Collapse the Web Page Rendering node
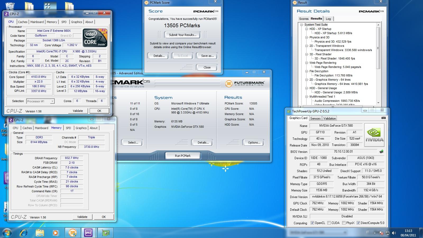 pos(307,63)
